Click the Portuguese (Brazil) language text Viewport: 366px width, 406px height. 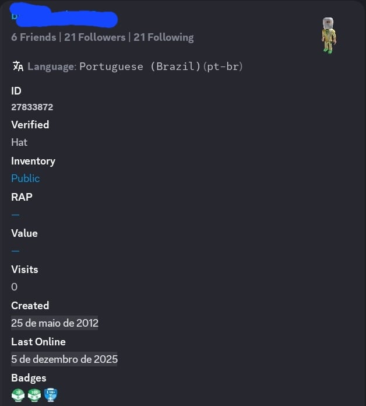pyautogui.click(x=161, y=66)
